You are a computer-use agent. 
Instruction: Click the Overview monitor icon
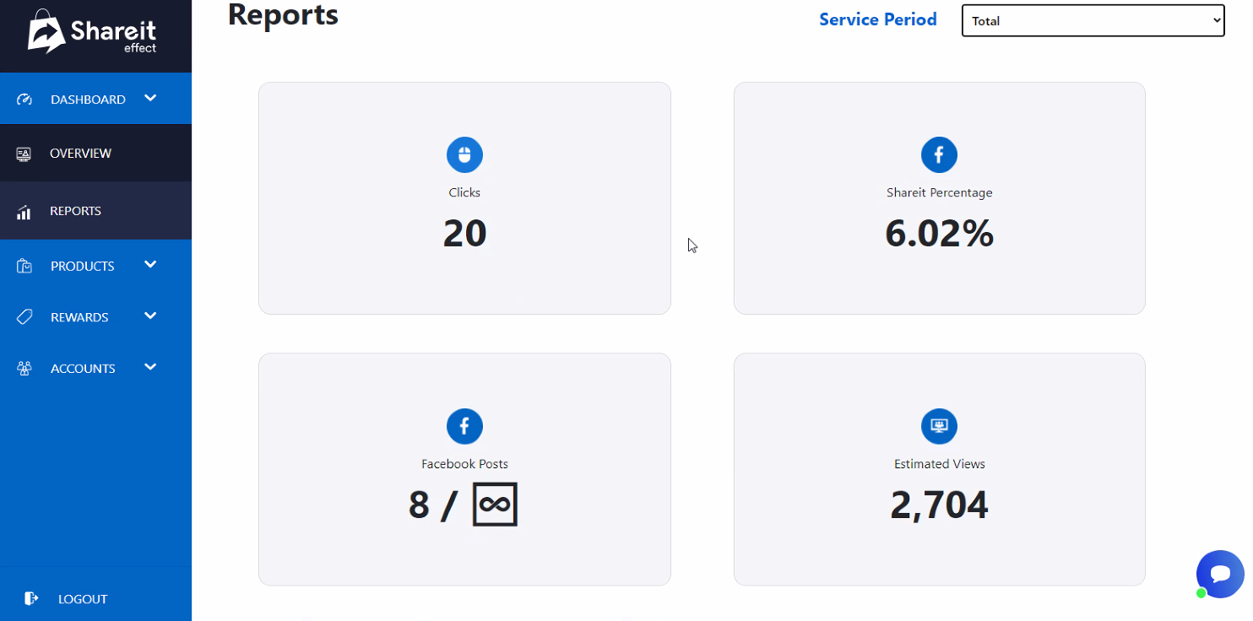24,154
